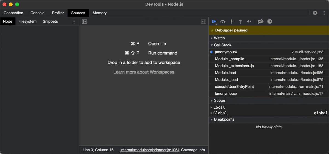Open Learn more about Workspaces link
Viewport: 329px width, 154px height.
coord(144,72)
